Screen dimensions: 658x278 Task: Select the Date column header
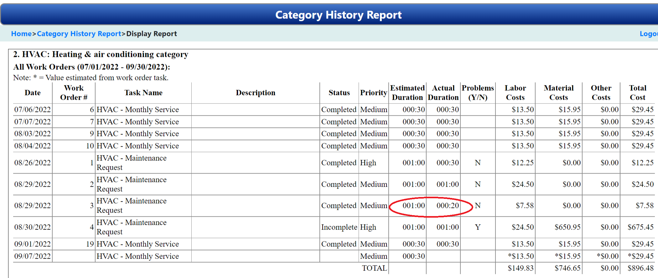tap(33, 93)
